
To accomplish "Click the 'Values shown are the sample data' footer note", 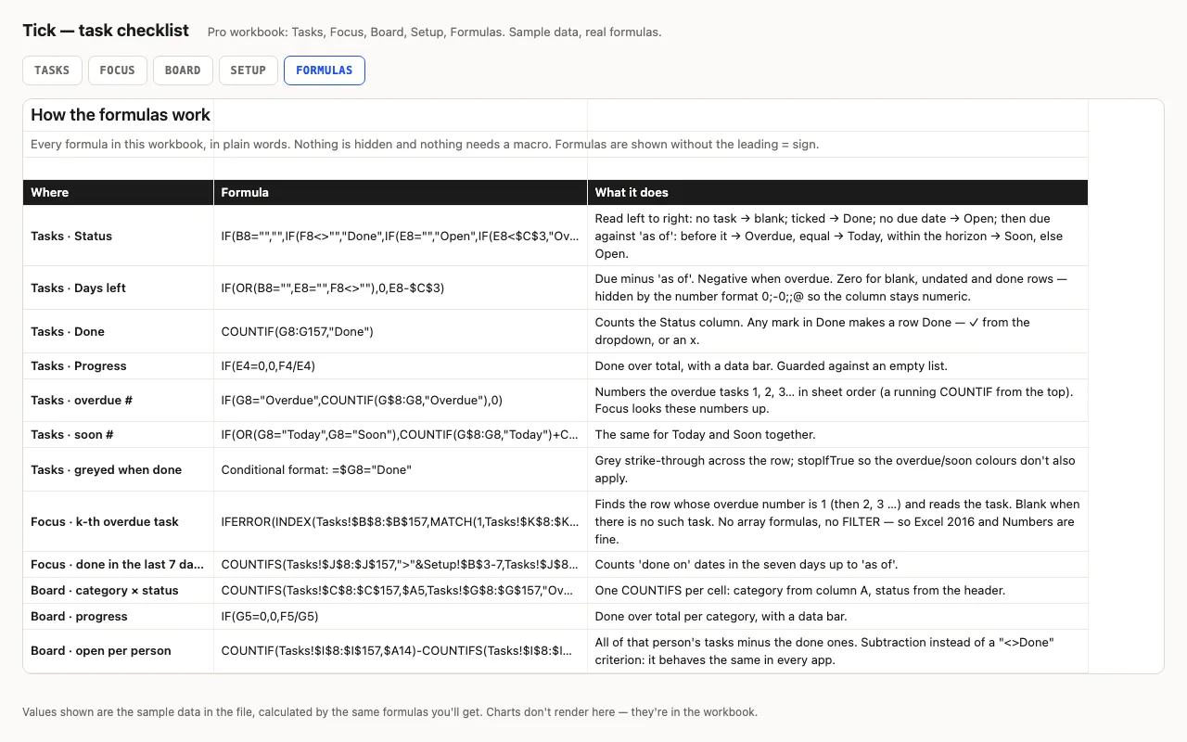I will pos(389,712).
